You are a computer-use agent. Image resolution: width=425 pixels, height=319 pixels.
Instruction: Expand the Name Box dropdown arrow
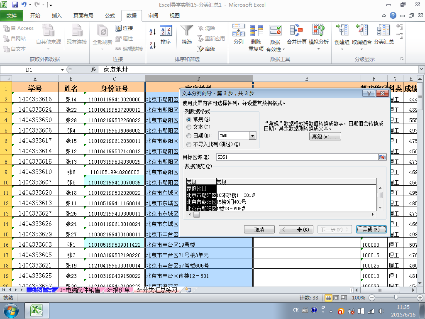coord(62,70)
